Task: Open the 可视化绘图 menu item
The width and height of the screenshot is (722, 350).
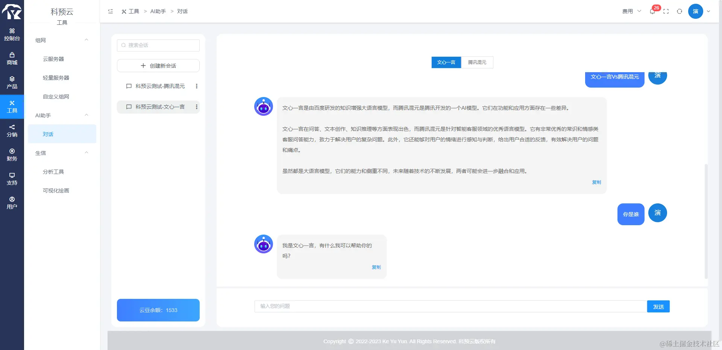Action: point(62,191)
